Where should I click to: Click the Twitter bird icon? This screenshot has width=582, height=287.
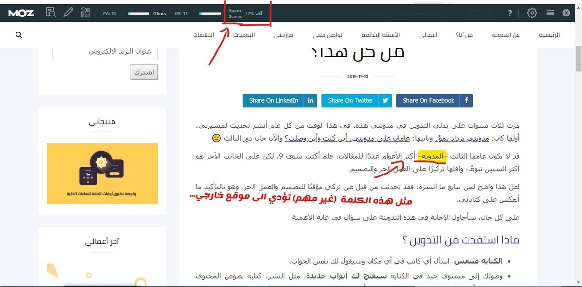(385, 100)
